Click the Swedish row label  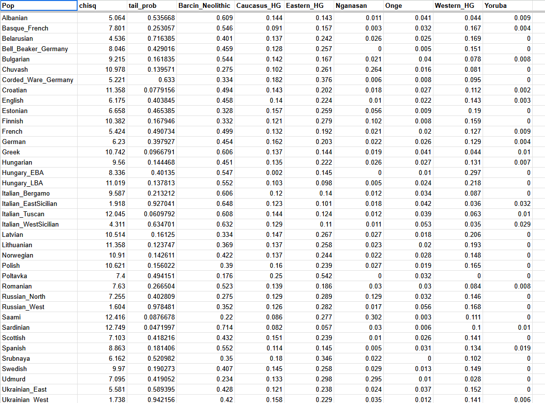point(14,369)
